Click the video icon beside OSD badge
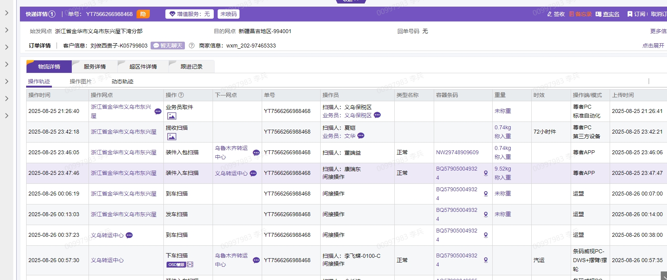 (x=190, y=265)
